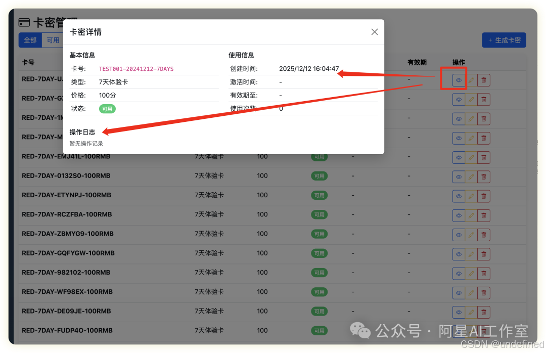The width and height of the screenshot is (546, 353).
Task: Delete the RED-7DAY-WF98EX-100RMB card
Action: 484,293
